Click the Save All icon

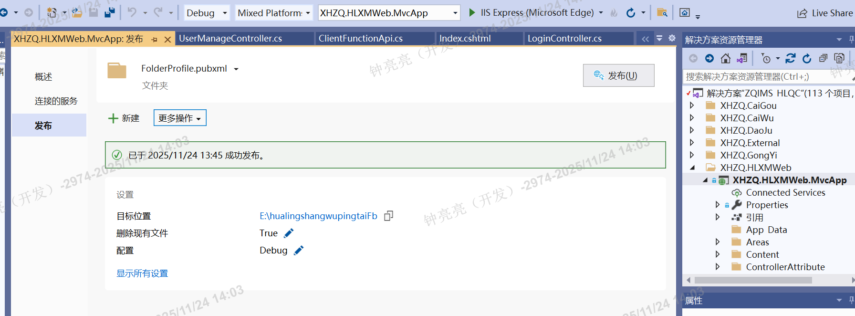[x=110, y=12]
